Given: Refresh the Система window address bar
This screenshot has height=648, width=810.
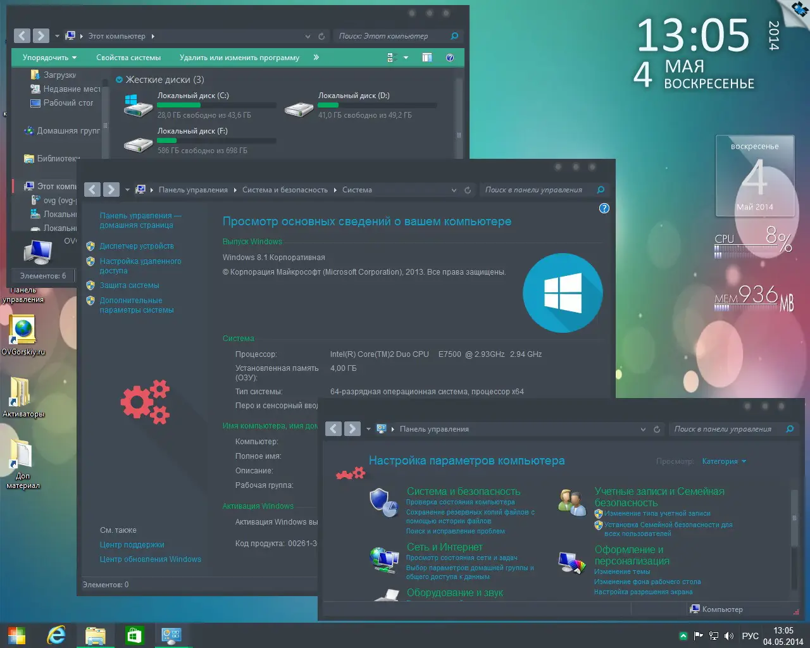Looking at the screenshot, I should point(468,190).
